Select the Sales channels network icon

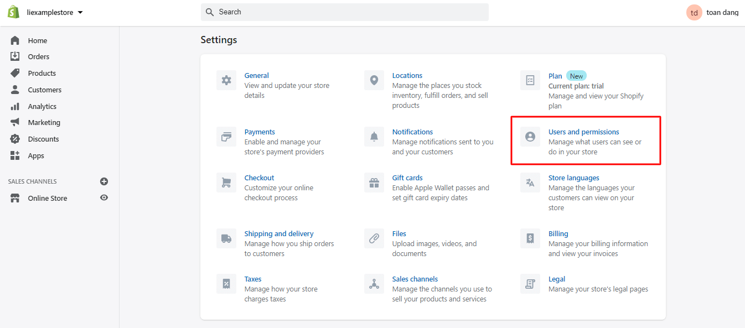coord(374,283)
